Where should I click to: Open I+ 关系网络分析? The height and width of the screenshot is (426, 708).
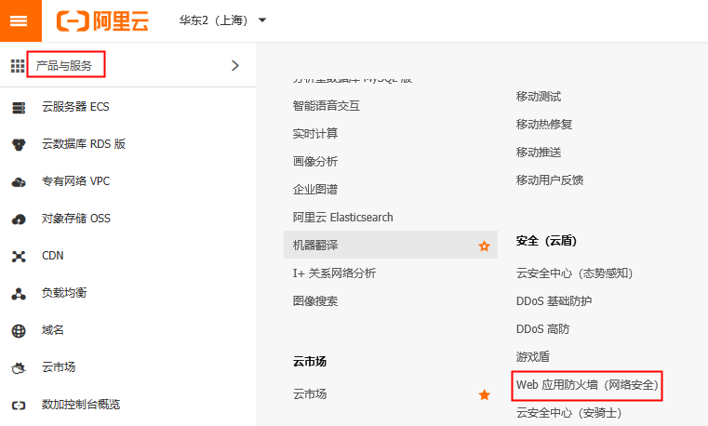334,273
